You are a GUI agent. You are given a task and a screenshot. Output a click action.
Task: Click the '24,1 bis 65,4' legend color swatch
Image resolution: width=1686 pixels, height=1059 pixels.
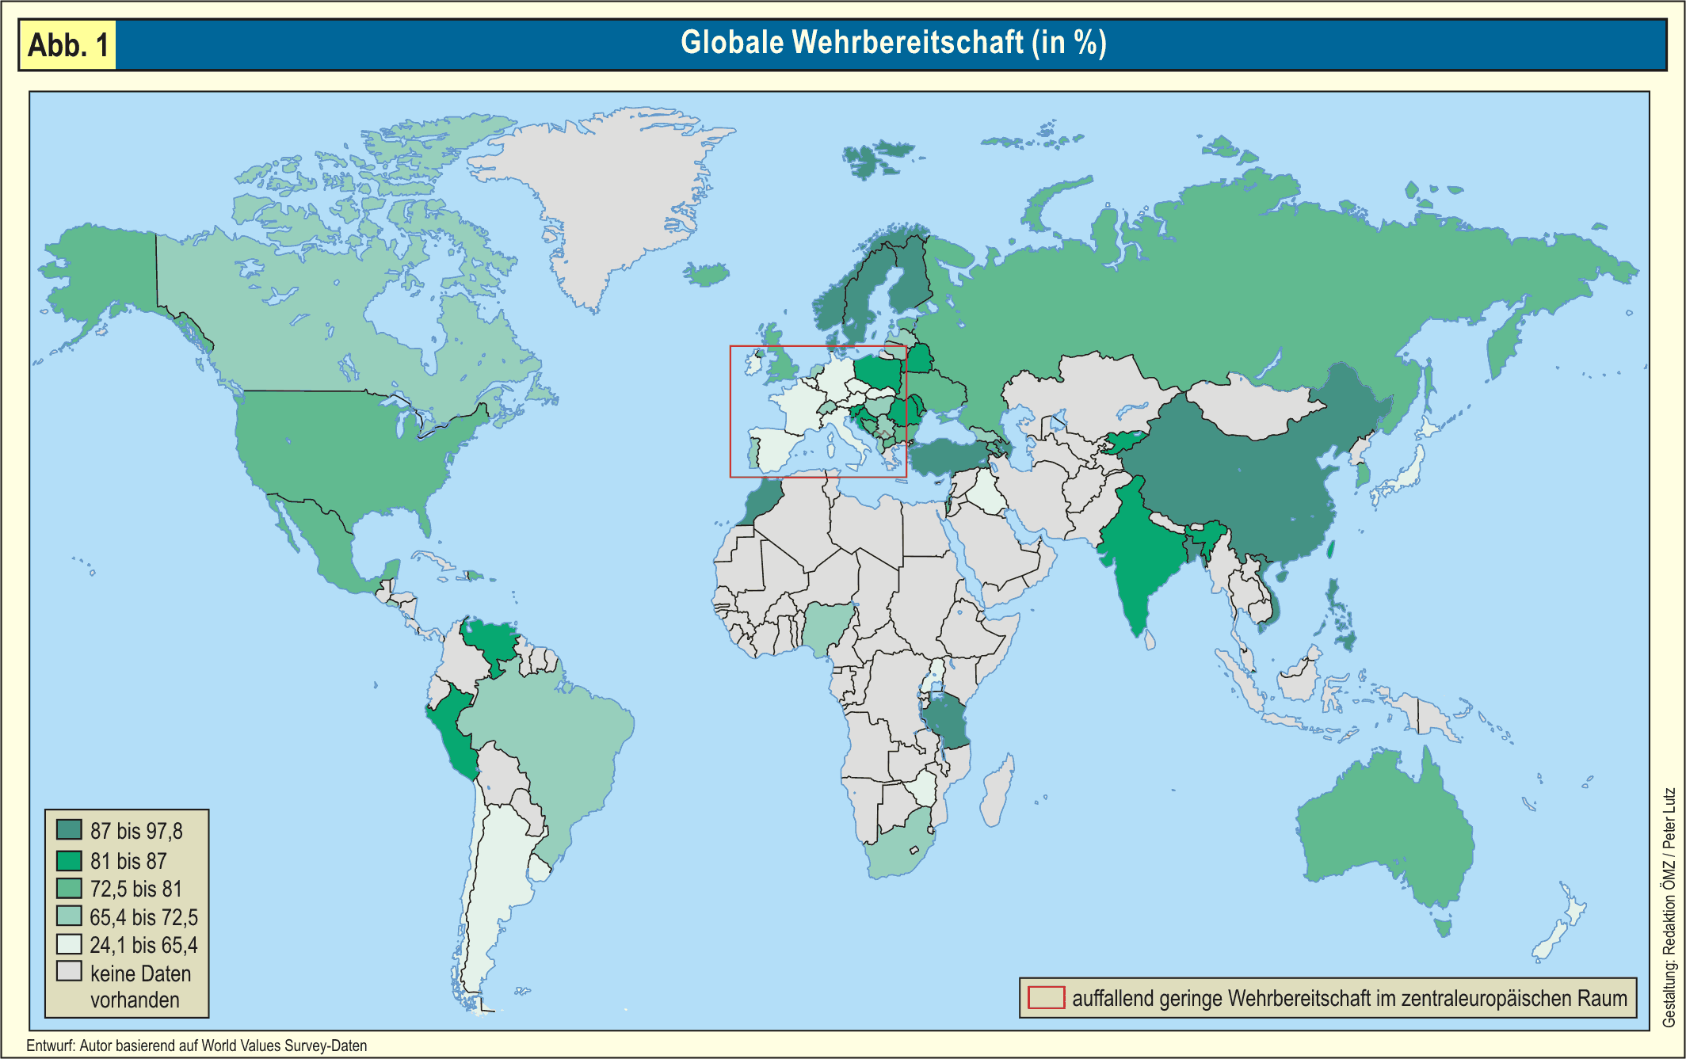[x=69, y=944]
